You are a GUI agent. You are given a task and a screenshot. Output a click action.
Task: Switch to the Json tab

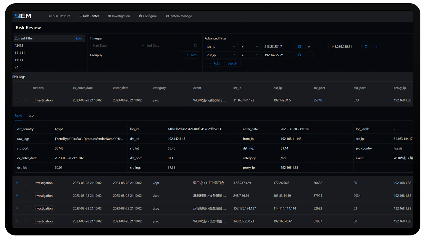[32, 115]
